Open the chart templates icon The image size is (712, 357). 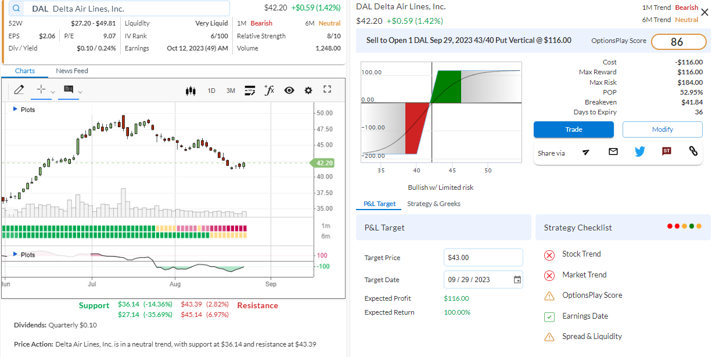pyautogui.click(x=250, y=91)
